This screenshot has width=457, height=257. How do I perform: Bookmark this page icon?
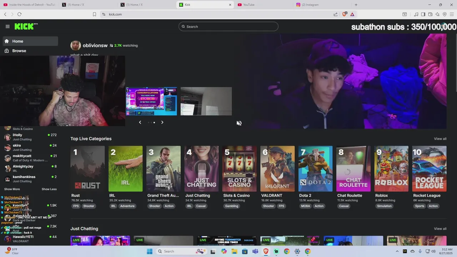[x=94, y=14]
